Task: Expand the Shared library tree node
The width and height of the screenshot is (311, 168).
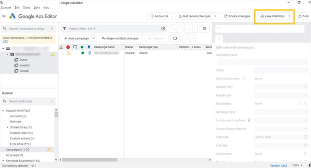Action: [7, 127]
